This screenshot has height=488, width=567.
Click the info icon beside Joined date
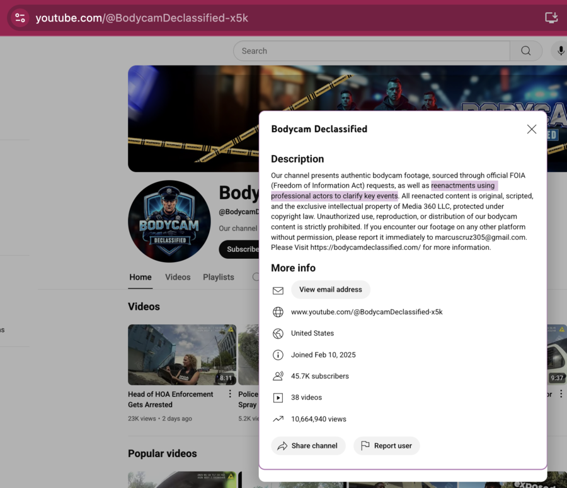(278, 355)
